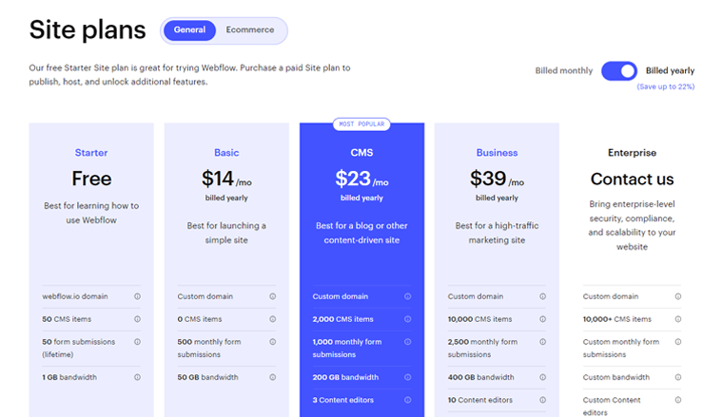Viewport: 723px width, 417px height.
Task: Click info icon for 50 form submissions lifetime
Action: coord(137,342)
